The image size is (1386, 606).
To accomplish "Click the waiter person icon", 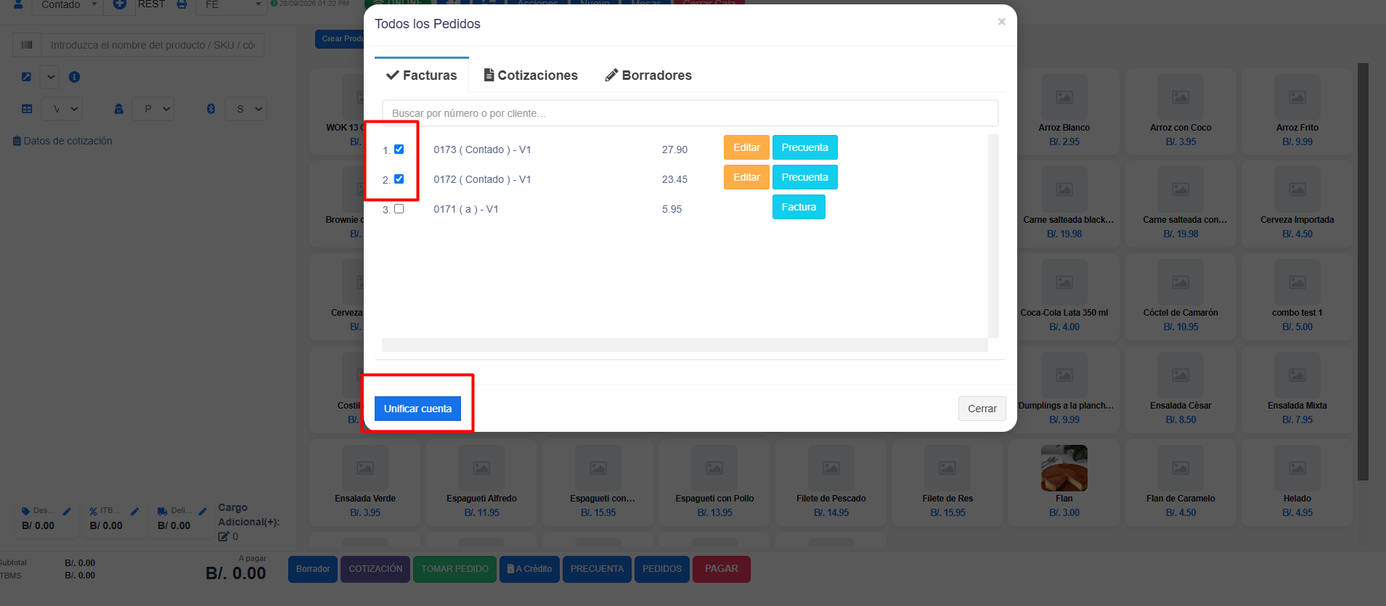I will click(x=118, y=109).
